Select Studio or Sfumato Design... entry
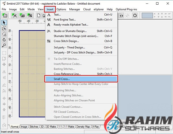Viewport: 173px width, 134px height. [81, 31]
